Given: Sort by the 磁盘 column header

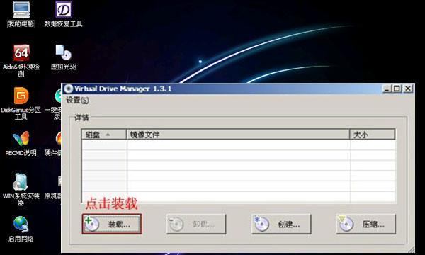Looking at the screenshot, I should tap(104, 135).
